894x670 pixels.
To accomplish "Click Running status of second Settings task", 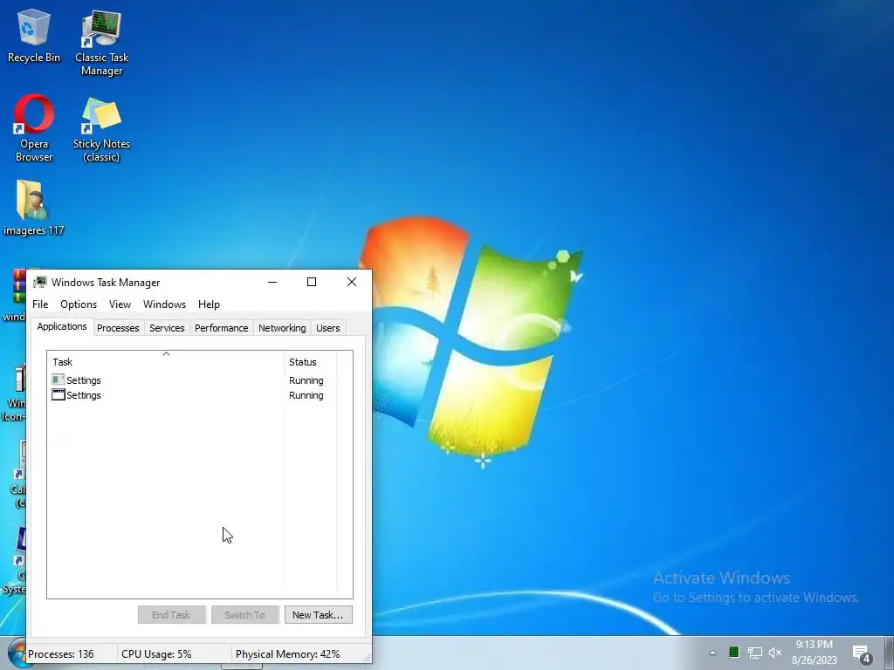I will tap(306, 395).
